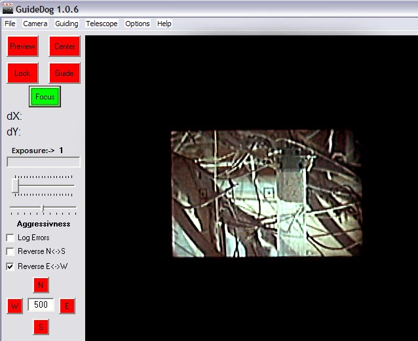Click the red Center button
The height and width of the screenshot is (341, 418).
coord(64,46)
